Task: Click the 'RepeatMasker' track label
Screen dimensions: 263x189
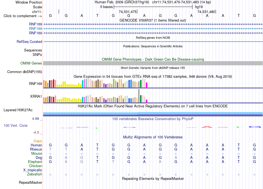Action: [30, 182]
